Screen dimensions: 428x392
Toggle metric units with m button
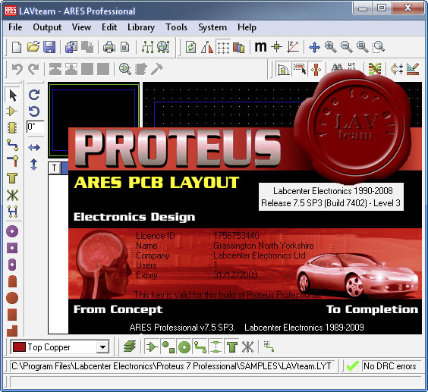260,47
